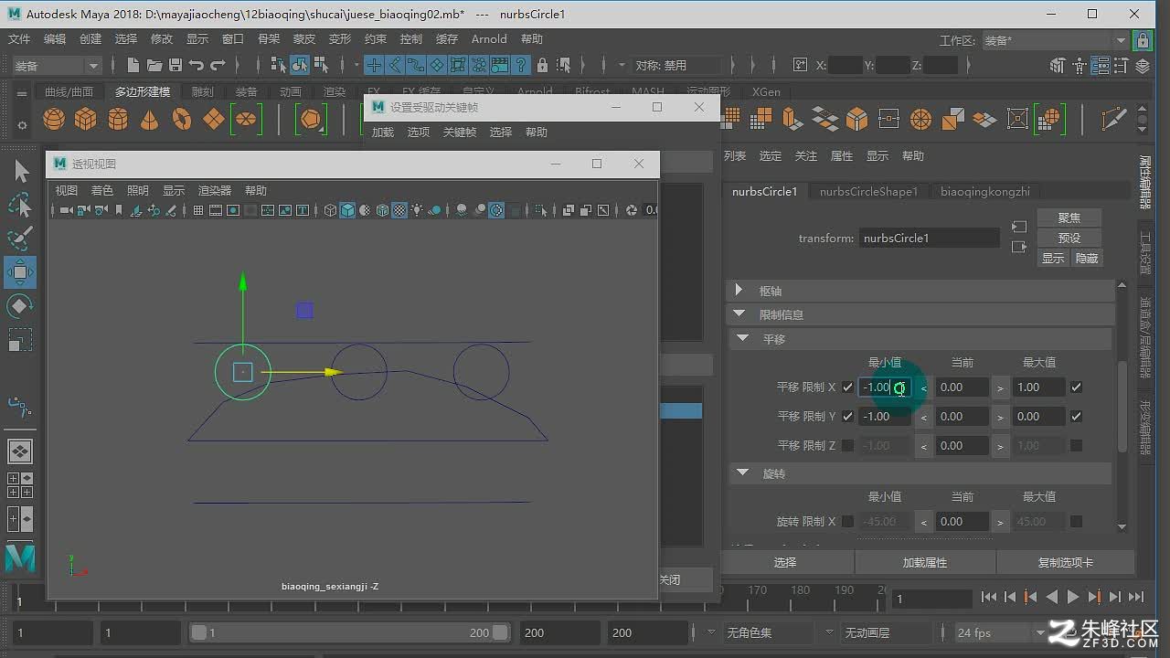
Task: Toggle Translate Limit Y maximum checkbox
Action: coord(1076,417)
